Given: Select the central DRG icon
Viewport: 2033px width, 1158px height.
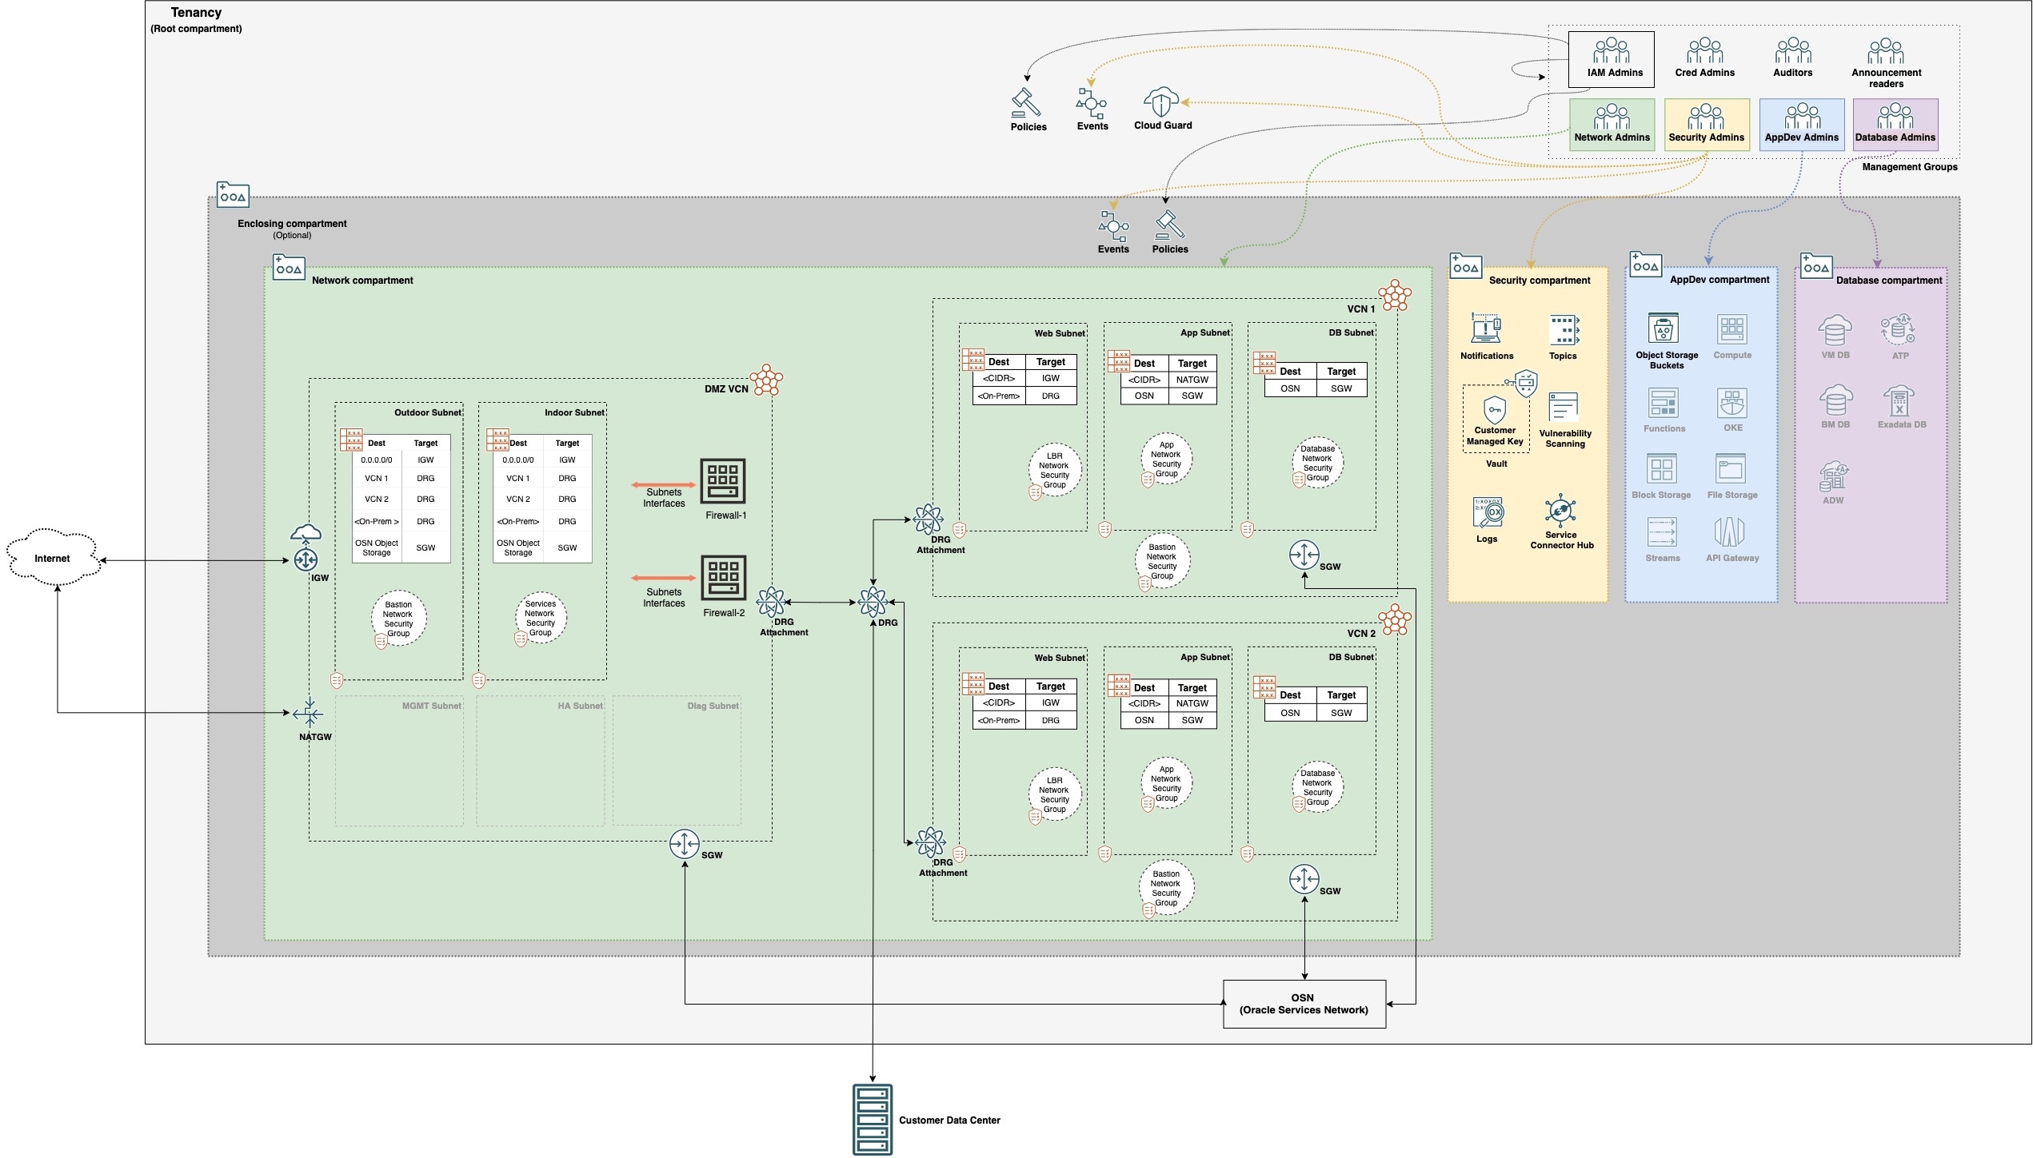Looking at the screenshot, I should (872, 602).
